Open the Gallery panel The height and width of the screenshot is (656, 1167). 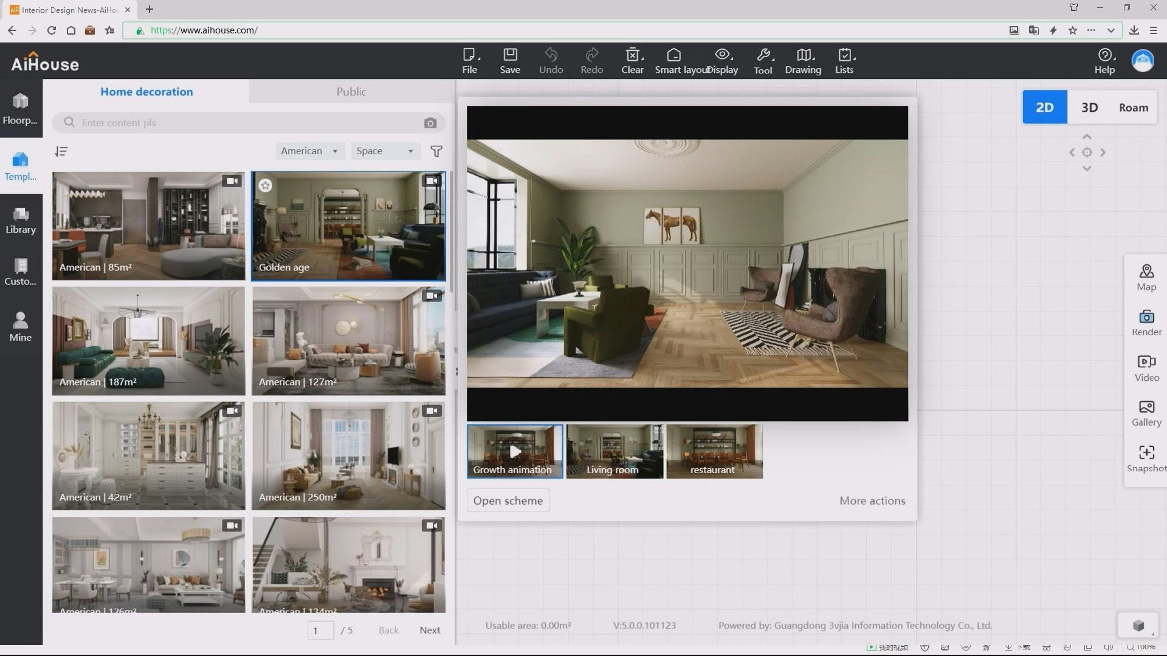(1146, 413)
